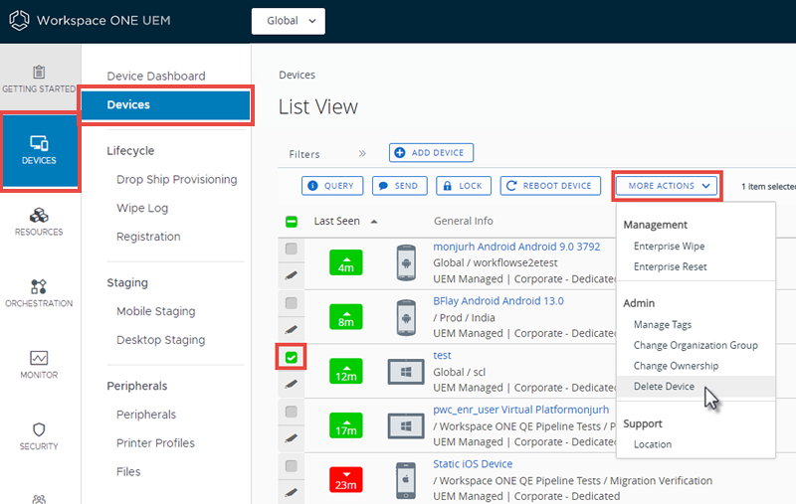Open the Getting Started clipboard icon
This screenshot has width=796, height=504.
coord(39,72)
